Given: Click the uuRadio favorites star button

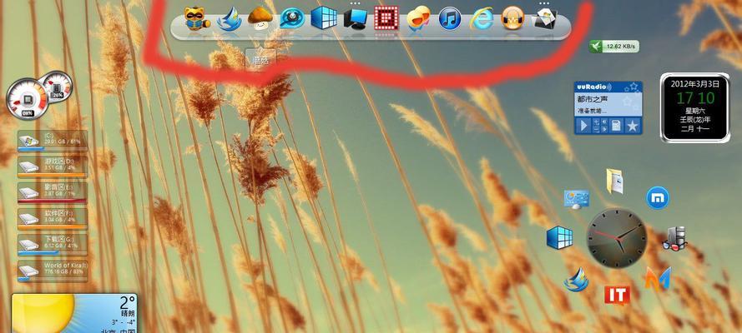Looking at the screenshot, I should (632, 126).
